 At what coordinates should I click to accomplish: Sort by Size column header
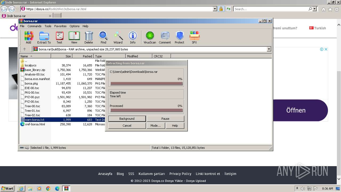click(x=62, y=56)
